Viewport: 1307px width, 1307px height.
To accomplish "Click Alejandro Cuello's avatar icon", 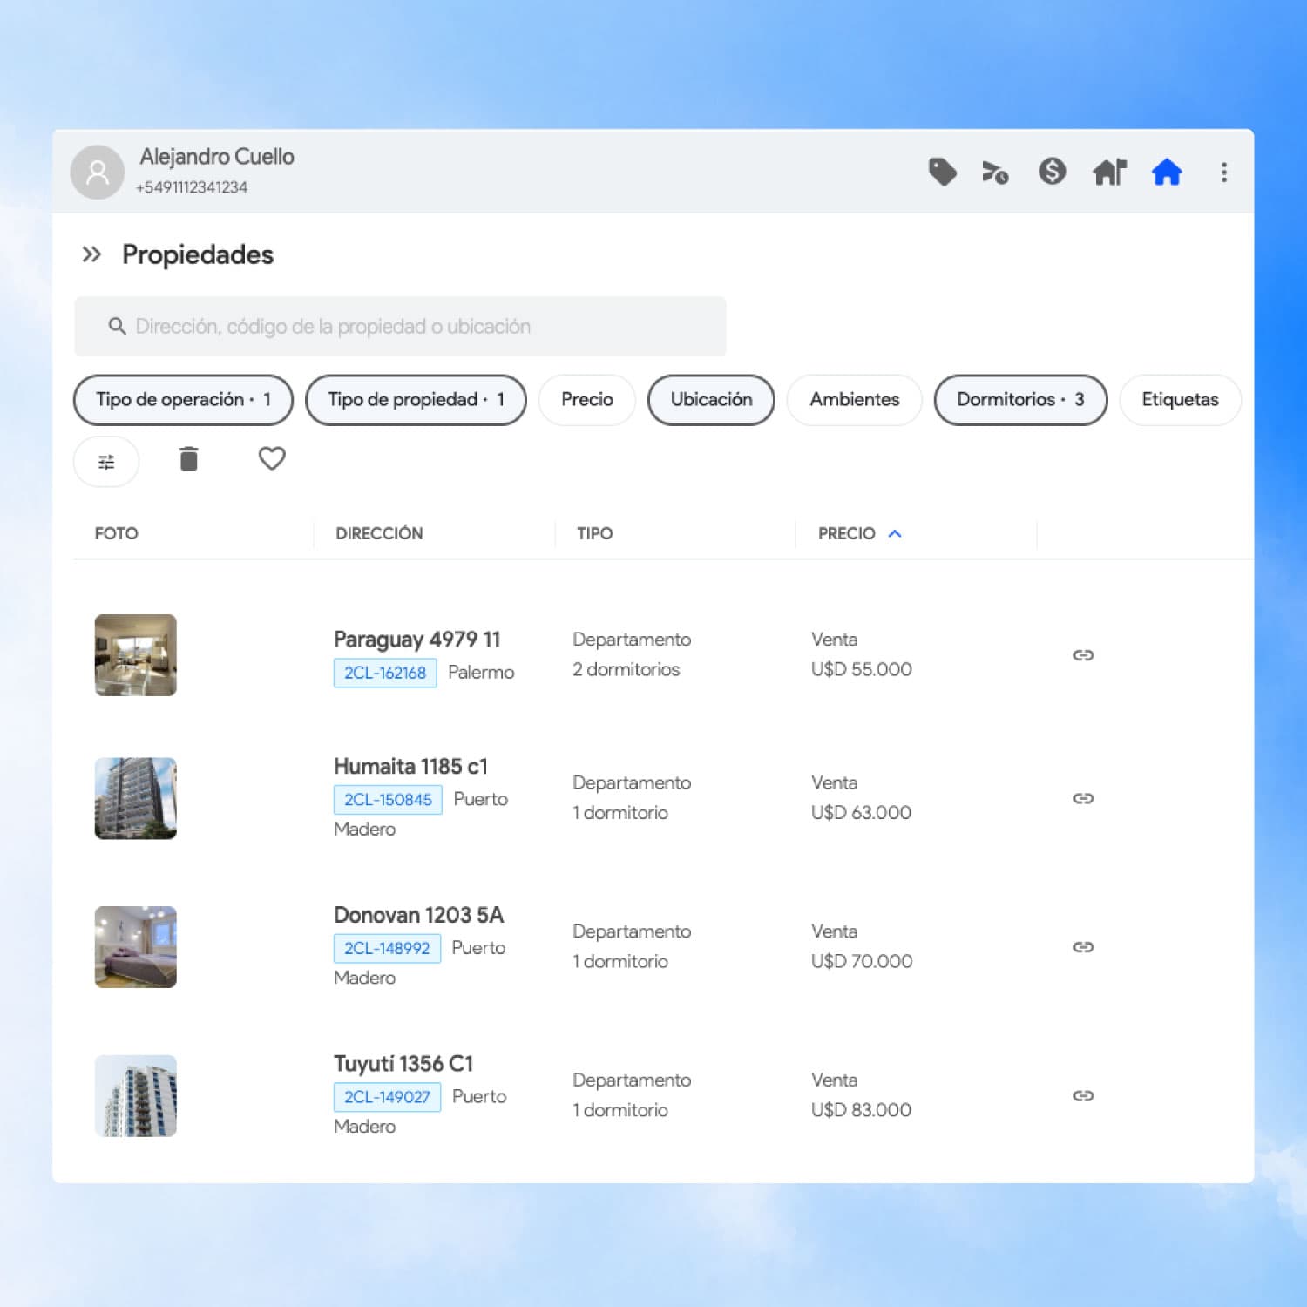I will [x=97, y=172].
